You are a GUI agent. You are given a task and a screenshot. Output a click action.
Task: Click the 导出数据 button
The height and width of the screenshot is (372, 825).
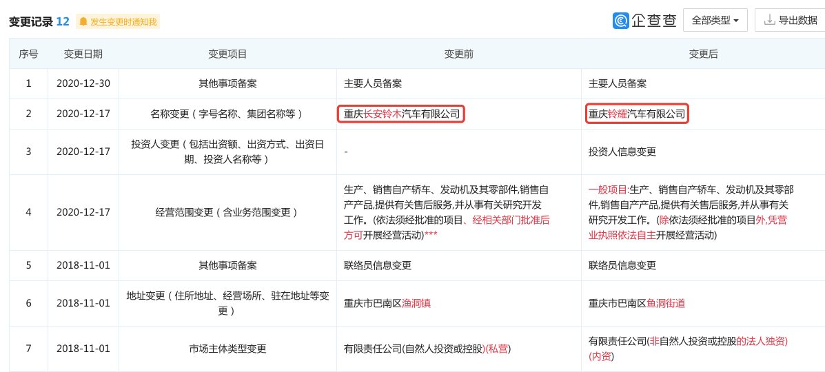tap(790, 21)
